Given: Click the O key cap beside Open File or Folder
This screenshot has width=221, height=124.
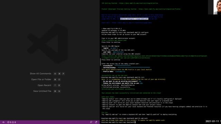Looking at the screenshot, I should click(x=59, y=80).
